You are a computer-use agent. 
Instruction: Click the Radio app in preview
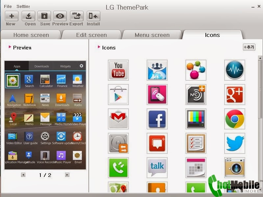click(x=78, y=100)
